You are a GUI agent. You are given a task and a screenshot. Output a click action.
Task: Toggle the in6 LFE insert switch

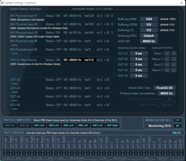point(75,152)
